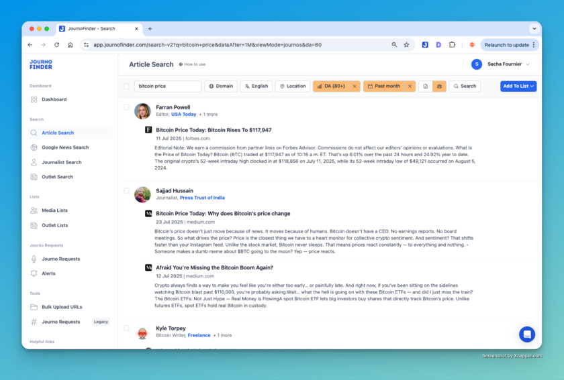Open Outlet Search page

[57, 177]
